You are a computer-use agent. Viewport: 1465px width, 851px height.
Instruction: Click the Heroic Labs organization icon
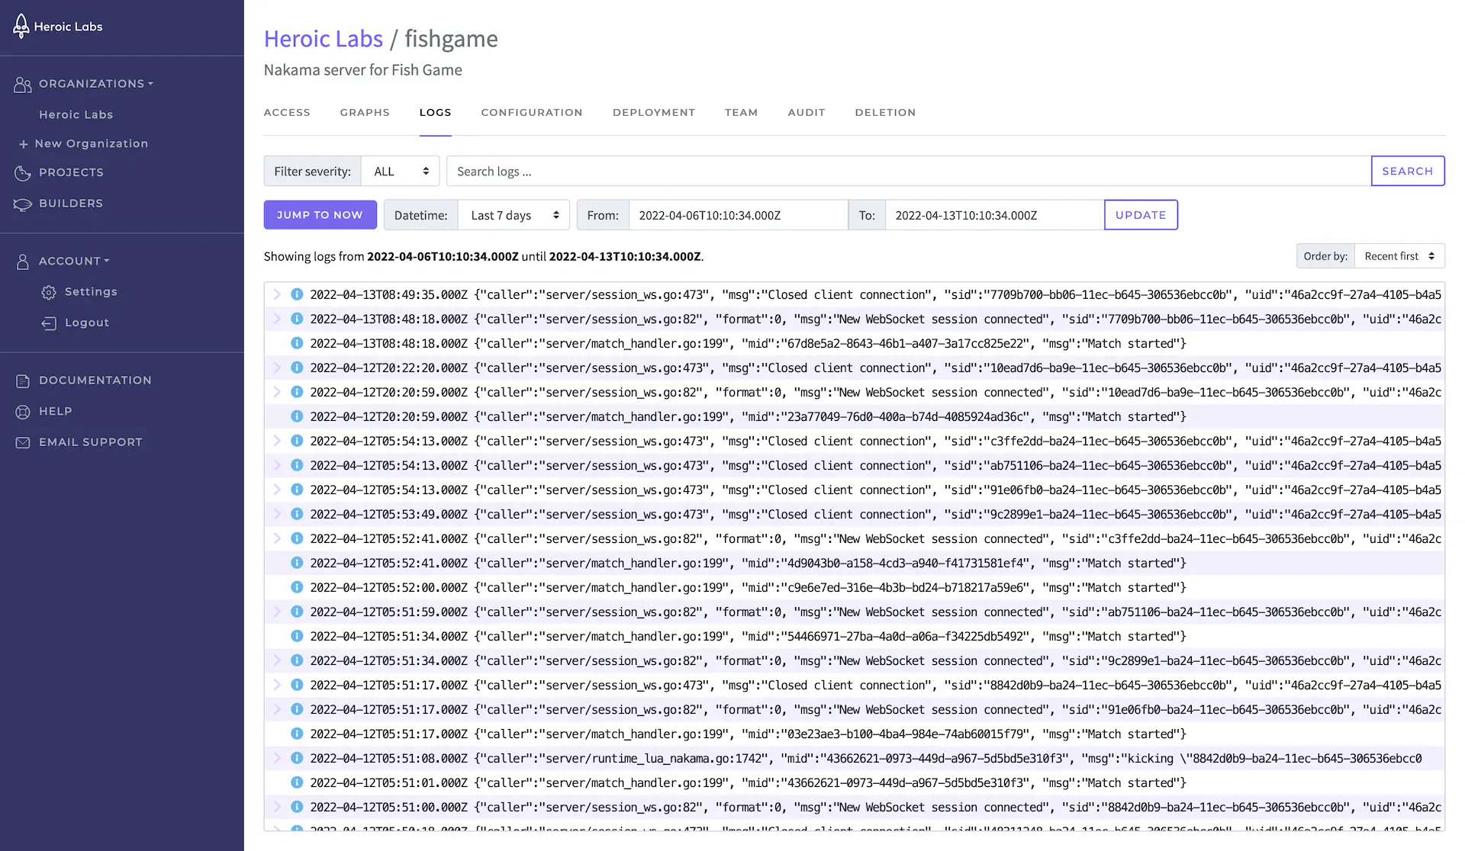click(x=19, y=27)
